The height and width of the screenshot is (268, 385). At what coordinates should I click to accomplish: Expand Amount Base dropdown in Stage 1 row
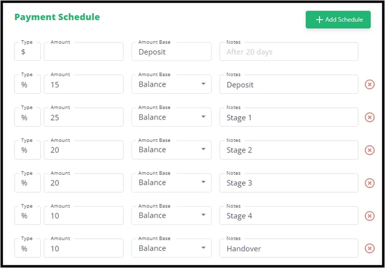point(171,117)
